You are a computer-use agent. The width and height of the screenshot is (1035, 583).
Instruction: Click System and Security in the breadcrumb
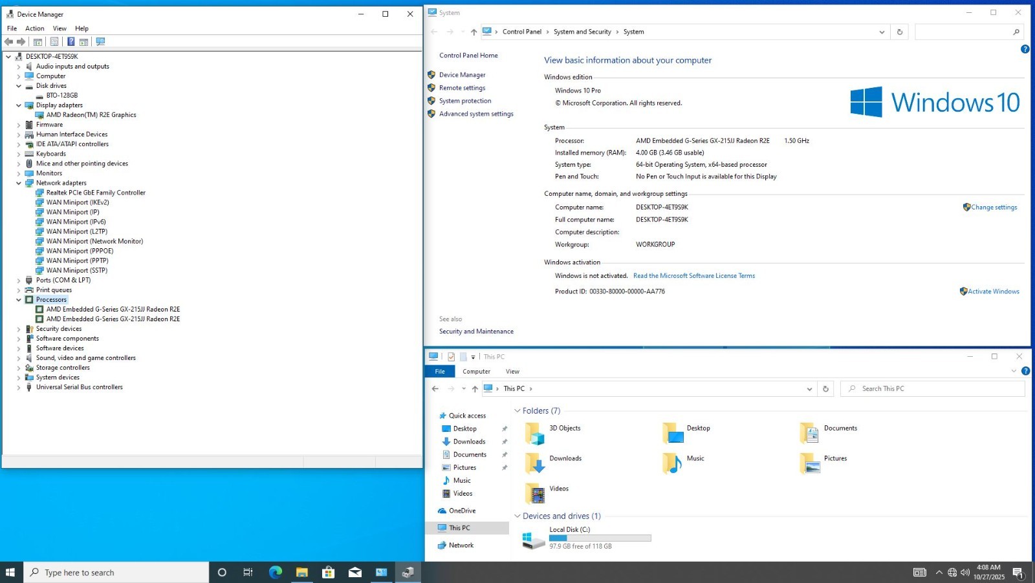pos(582,32)
